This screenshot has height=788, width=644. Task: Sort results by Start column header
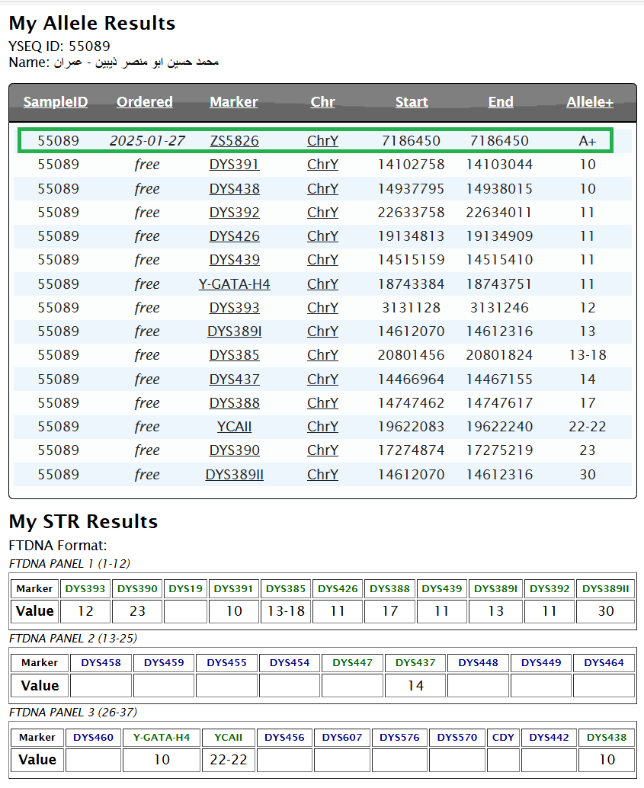tap(412, 102)
